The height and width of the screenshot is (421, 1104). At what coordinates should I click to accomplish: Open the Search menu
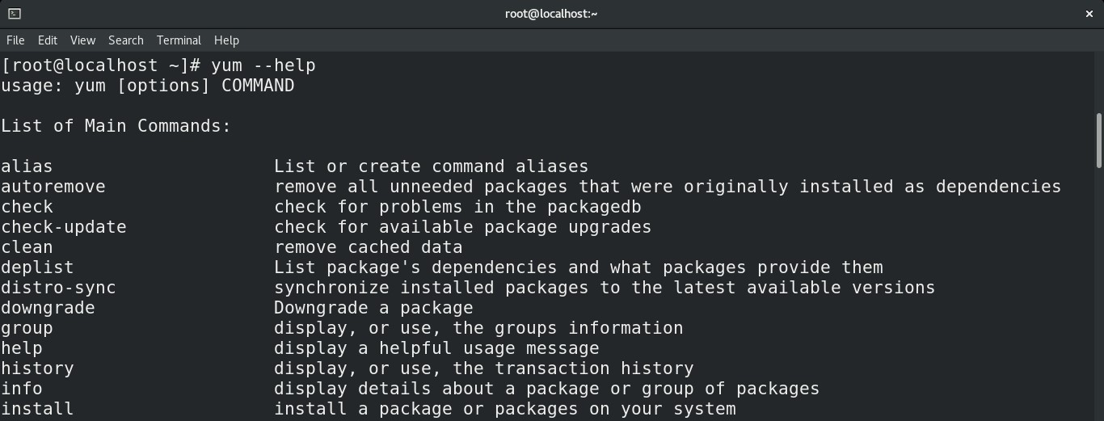point(126,40)
